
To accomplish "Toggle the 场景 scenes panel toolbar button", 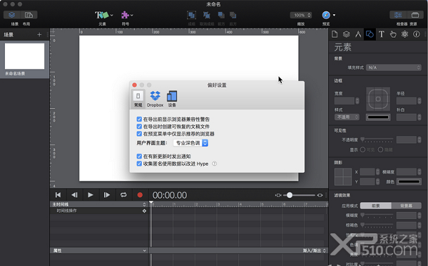I will (x=12, y=15).
